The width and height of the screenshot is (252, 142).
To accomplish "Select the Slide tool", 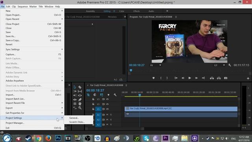I will coord(80,95).
